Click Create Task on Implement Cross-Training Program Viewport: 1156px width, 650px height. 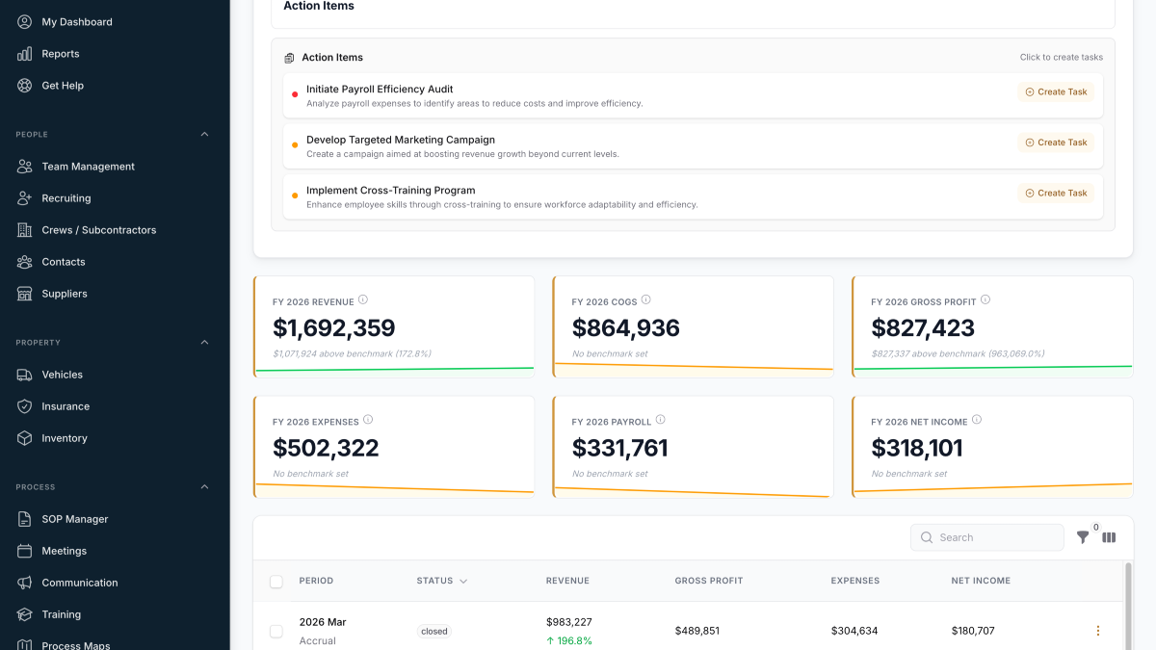tap(1055, 193)
